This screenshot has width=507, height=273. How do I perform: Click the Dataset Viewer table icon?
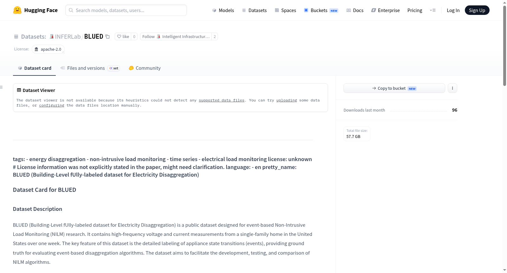19,90
